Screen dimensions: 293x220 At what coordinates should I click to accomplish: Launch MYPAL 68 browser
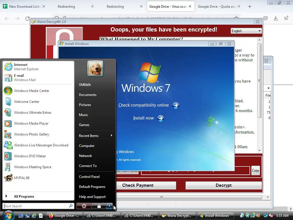point(38,178)
